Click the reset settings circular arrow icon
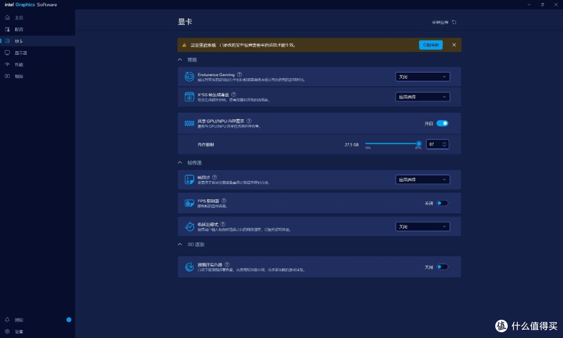 [x=454, y=22]
